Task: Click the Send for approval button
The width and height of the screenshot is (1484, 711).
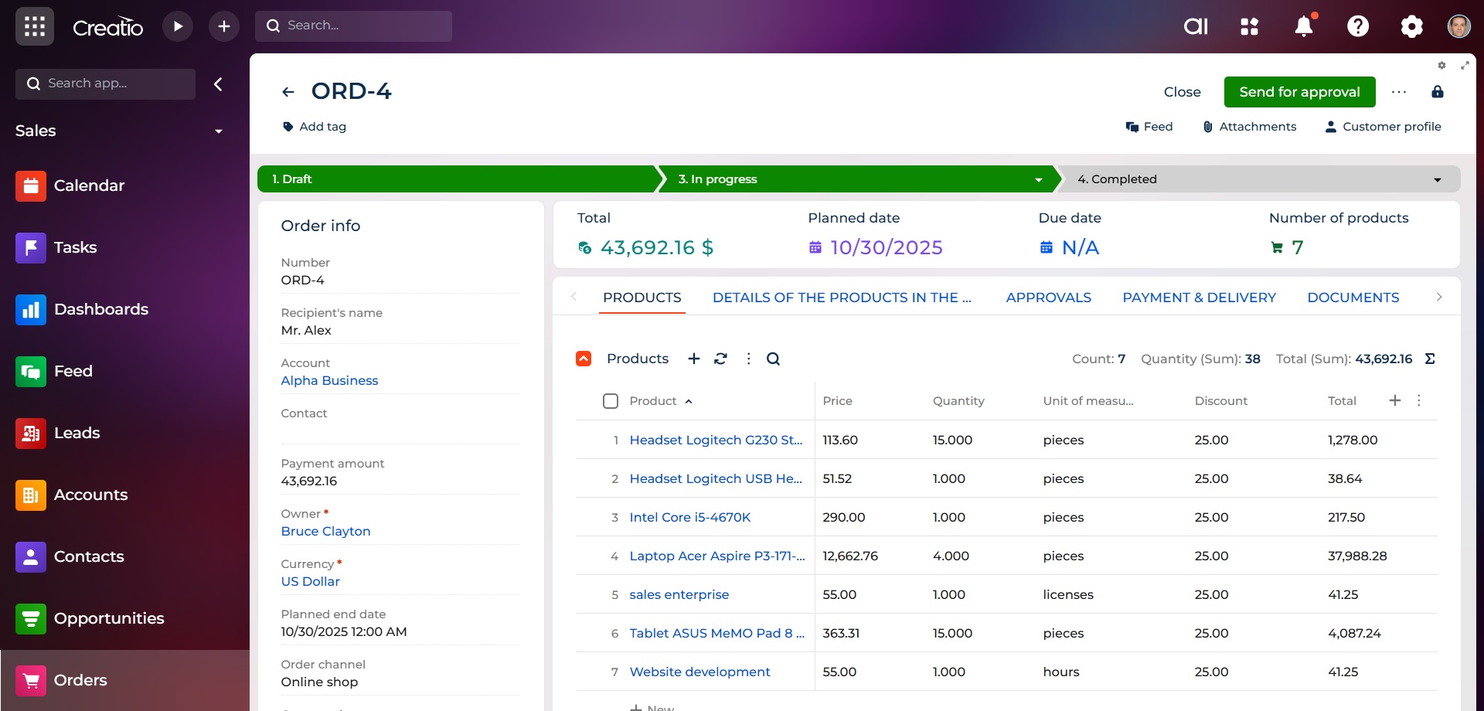Action: pyautogui.click(x=1299, y=92)
